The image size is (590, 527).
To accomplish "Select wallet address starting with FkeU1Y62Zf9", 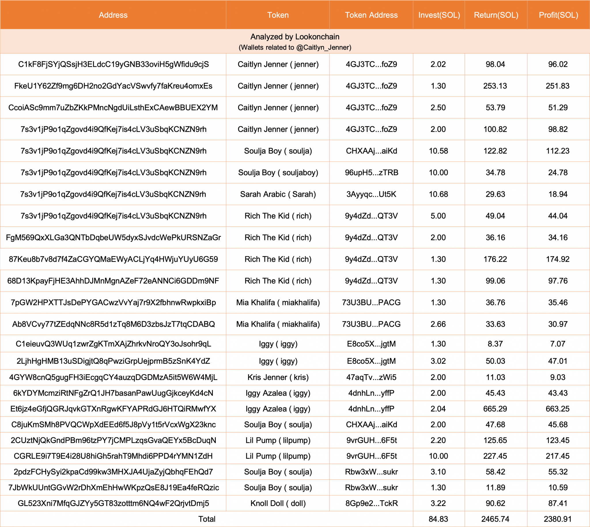I will [x=113, y=86].
